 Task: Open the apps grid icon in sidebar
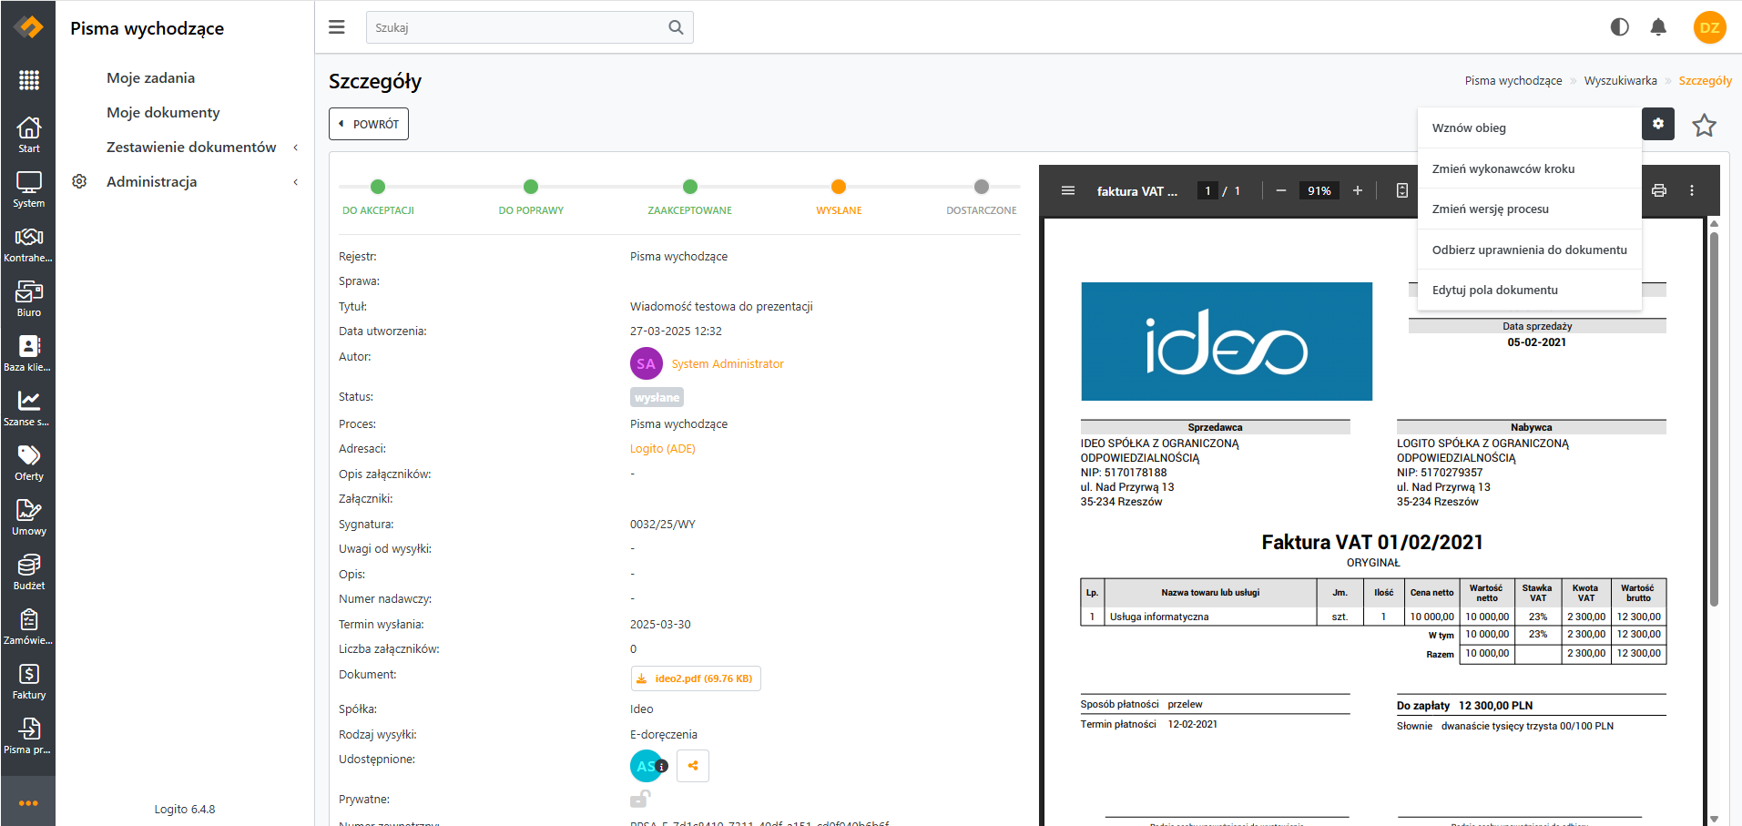point(28,80)
